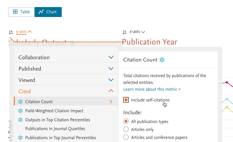Click the Publication Year heading
Screen dimensions: 233x142
tap(150, 42)
